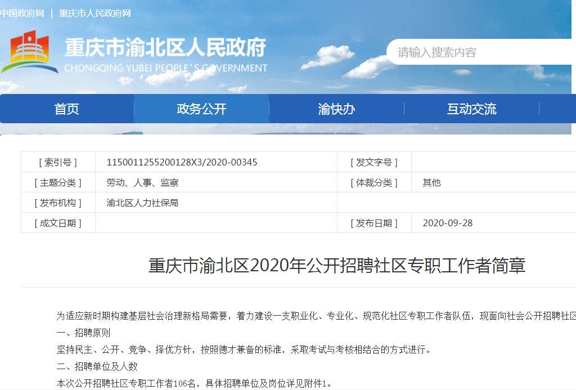576x390 pixels.
Task: Click the 发文字号 field label
Action: pos(373,162)
